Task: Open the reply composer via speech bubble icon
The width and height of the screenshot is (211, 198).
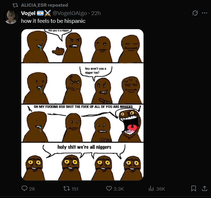Action: 25,188
